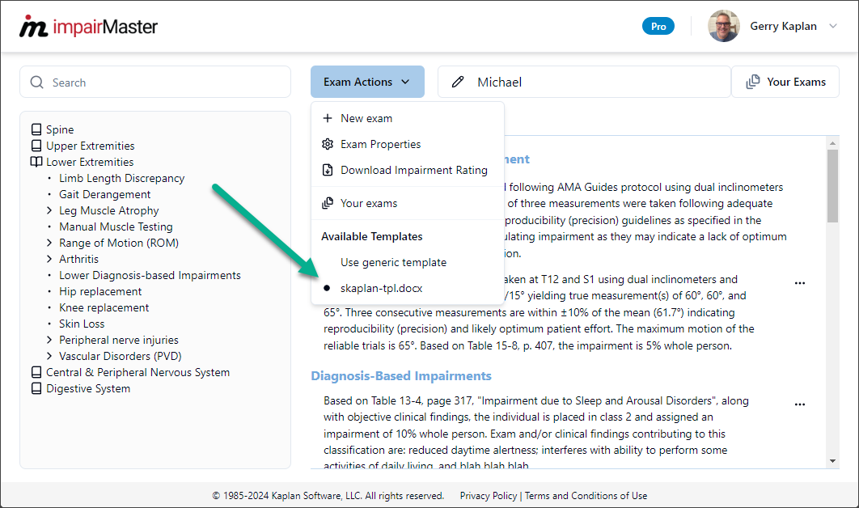Click the impairMaster logo

[88, 27]
